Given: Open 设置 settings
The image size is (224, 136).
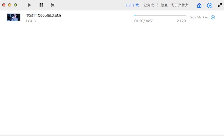Looking at the screenshot, I should pyautogui.click(x=164, y=5).
